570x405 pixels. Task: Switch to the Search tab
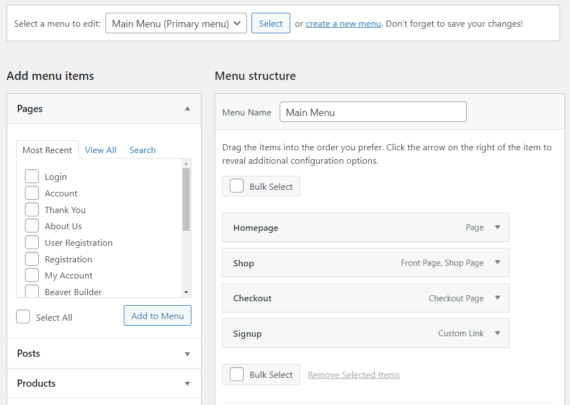[x=142, y=150]
